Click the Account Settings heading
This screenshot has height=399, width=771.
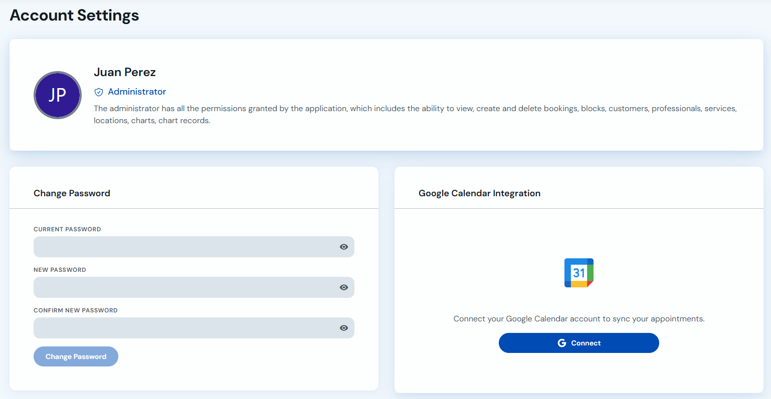(74, 16)
